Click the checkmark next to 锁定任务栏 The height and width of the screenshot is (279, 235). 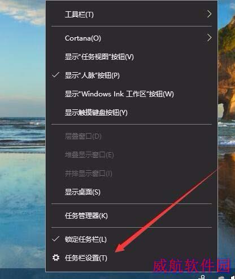coord(56,239)
